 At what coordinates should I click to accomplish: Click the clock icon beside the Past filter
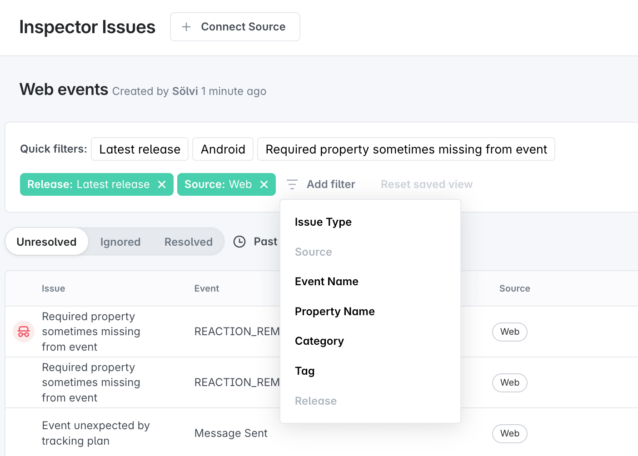pos(239,242)
